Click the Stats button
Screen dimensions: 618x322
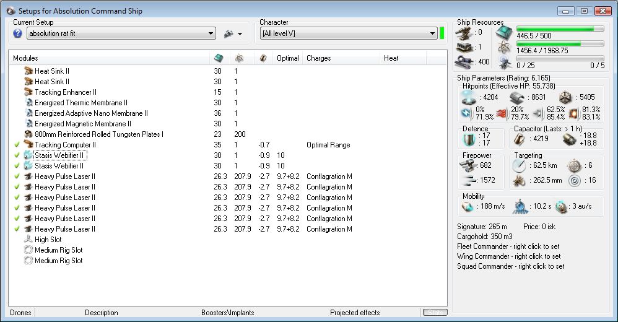[x=435, y=313]
